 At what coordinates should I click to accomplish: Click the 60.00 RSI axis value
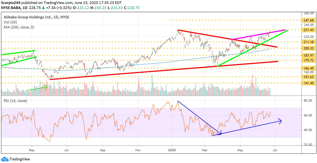click(308, 115)
